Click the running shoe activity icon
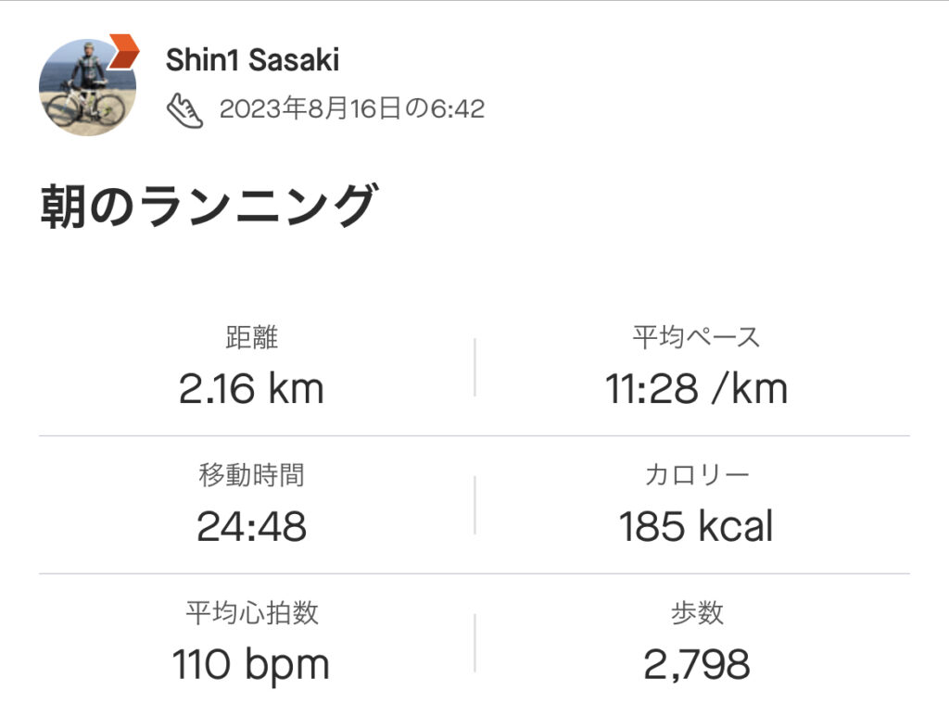This screenshot has height=716, width=949. 184,109
